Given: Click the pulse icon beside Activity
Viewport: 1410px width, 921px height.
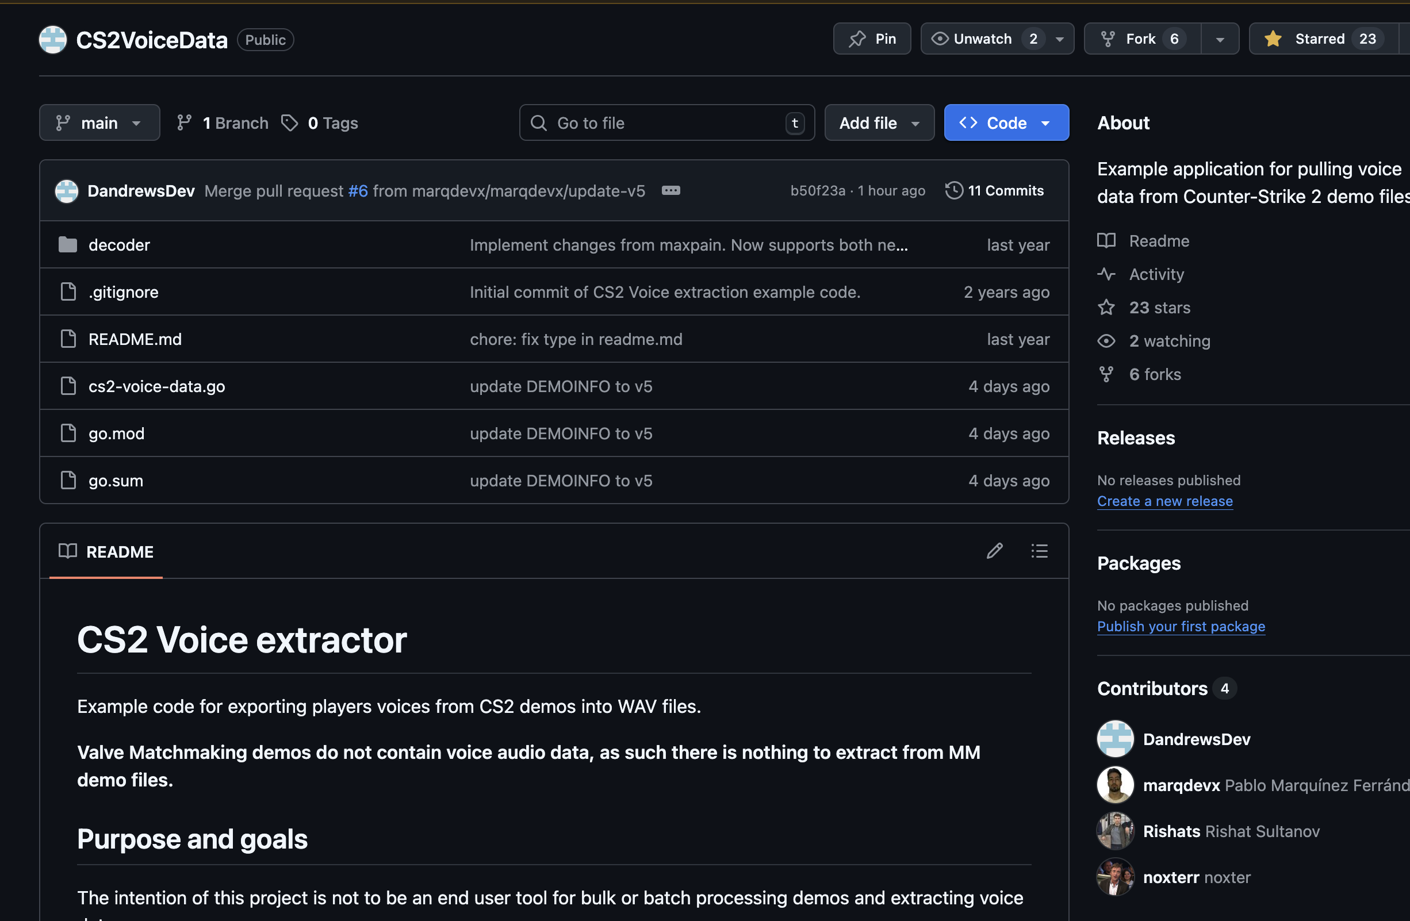Looking at the screenshot, I should 1106,274.
